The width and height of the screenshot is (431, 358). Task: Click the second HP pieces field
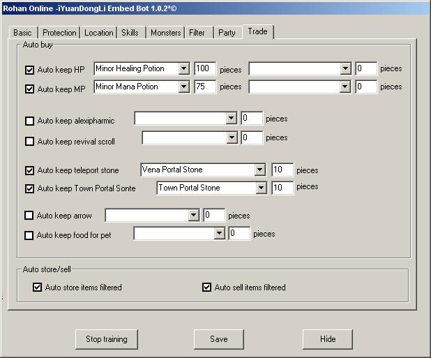coord(366,68)
